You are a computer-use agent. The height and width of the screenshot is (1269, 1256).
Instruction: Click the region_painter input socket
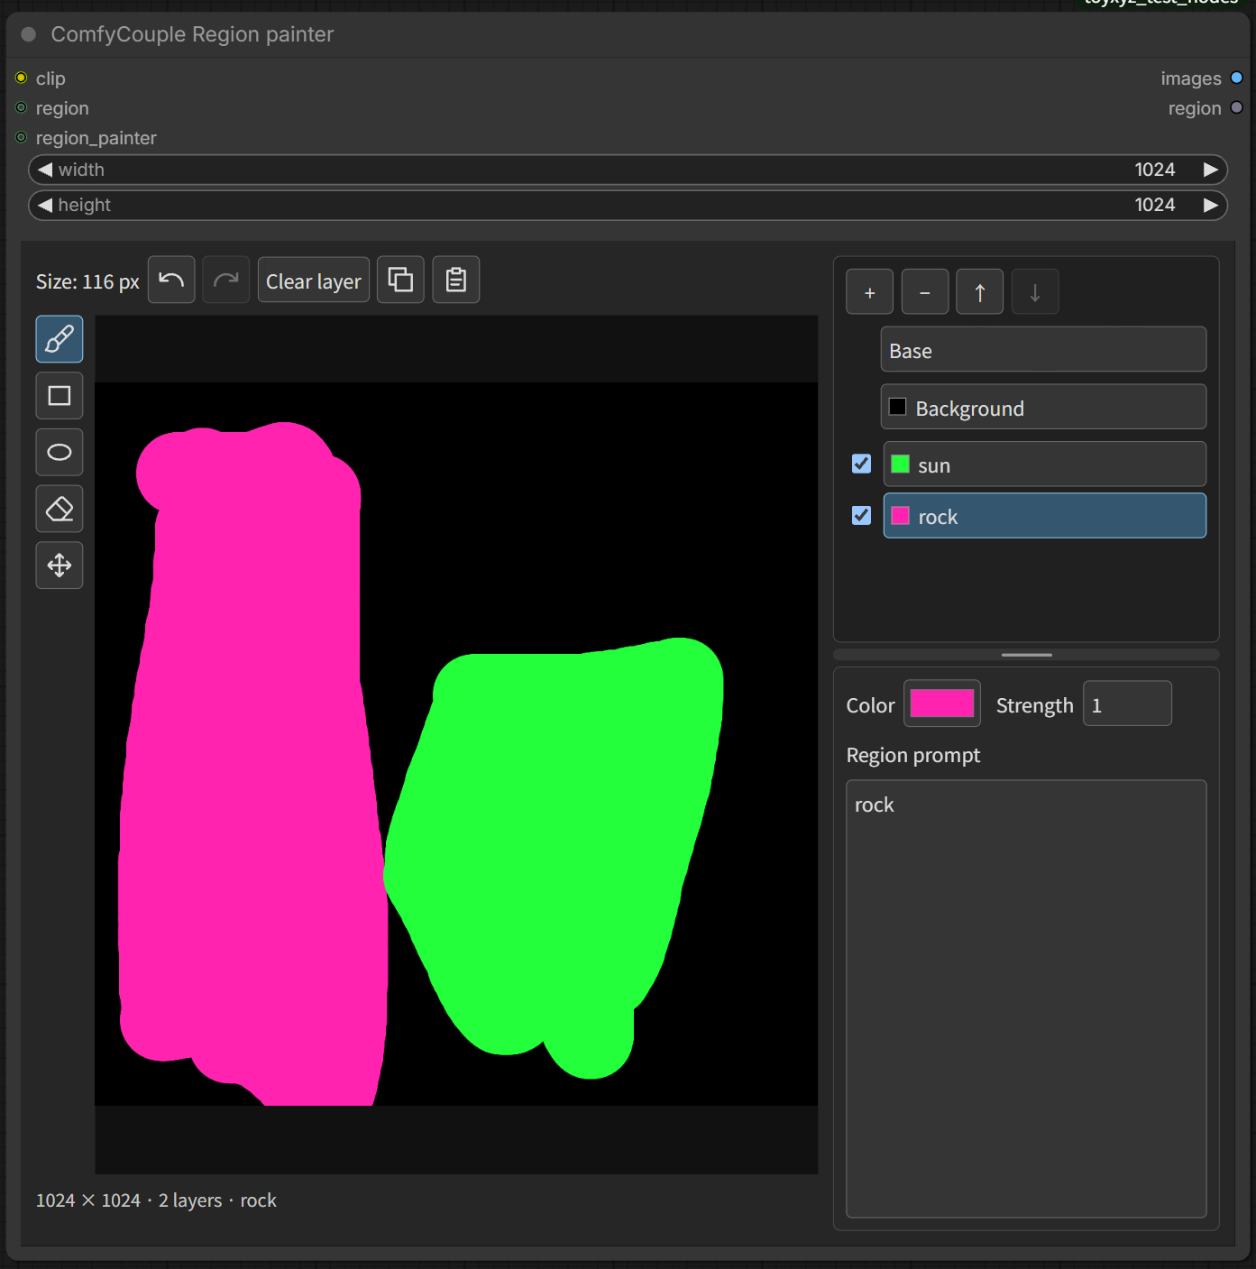tap(22, 137)
